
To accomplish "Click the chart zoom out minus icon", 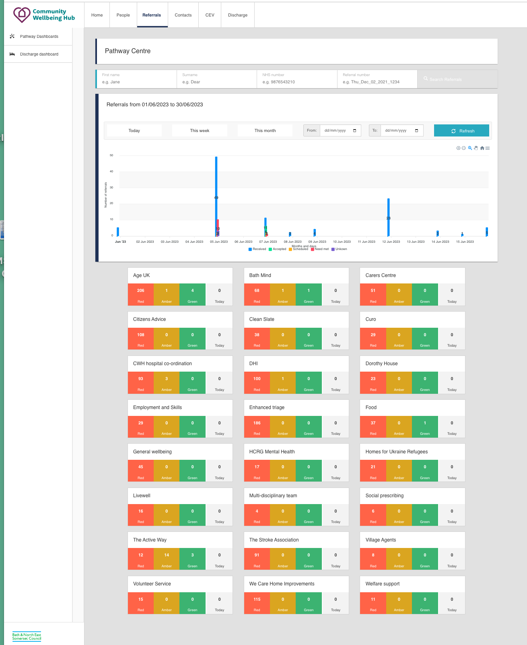I will pyautogui.click(x=464, y=148).
